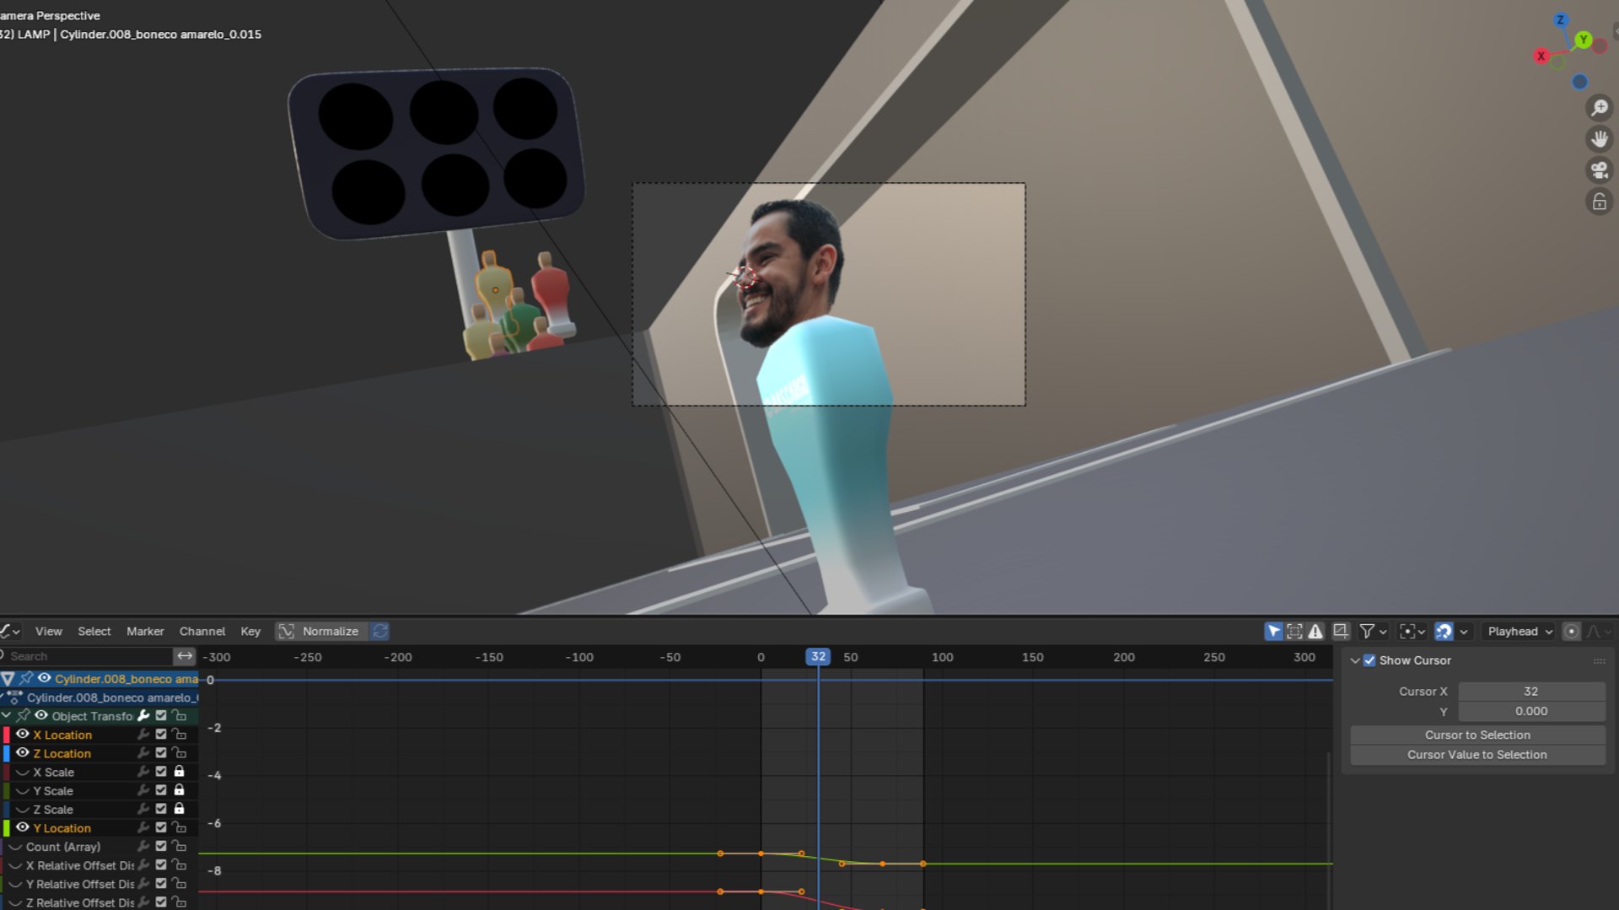Click the Graph Editor type icon

click(x=8, y=631)
